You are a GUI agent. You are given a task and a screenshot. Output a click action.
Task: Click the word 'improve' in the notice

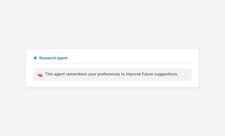point(134,74)
